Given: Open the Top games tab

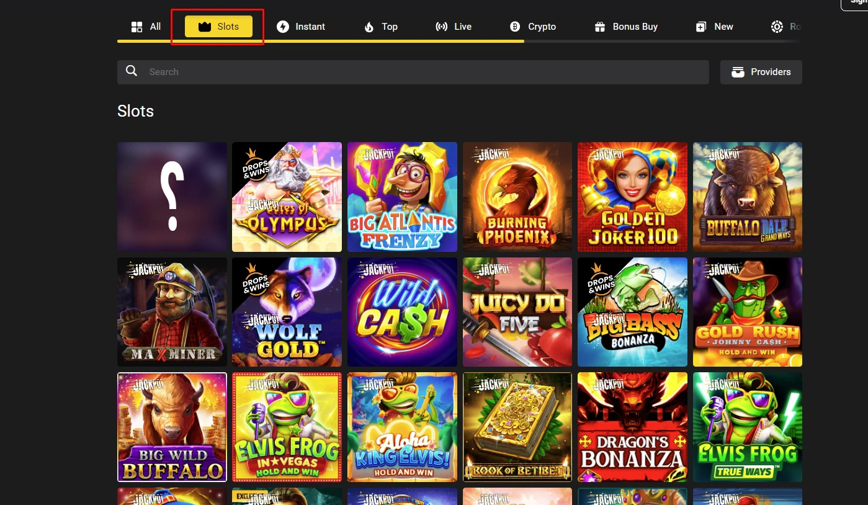Looking at the screenshot, I should (380, 27).
